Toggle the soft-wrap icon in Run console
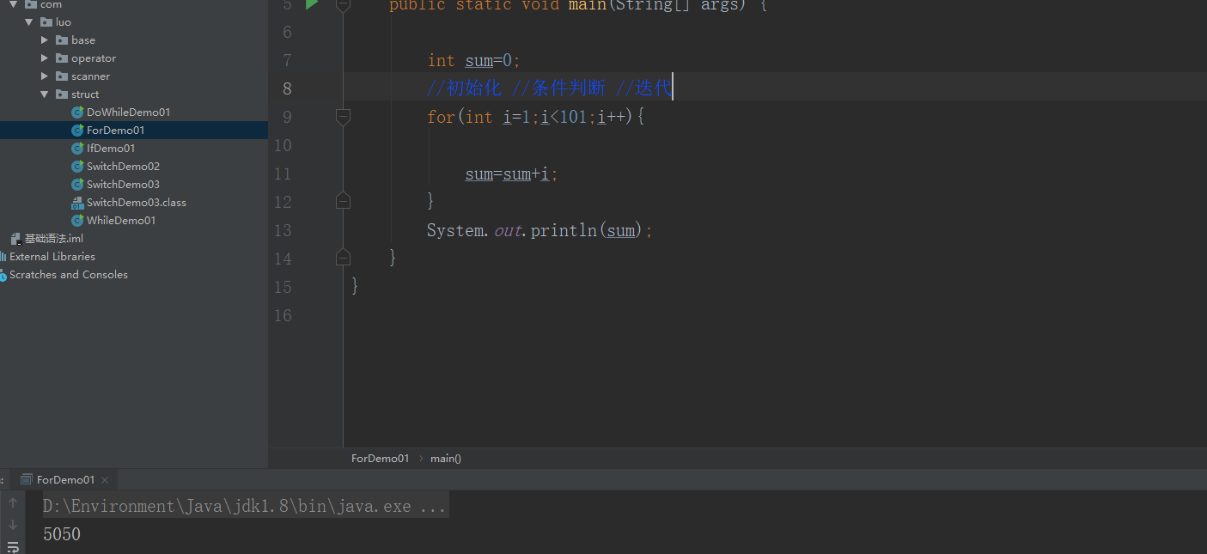The height and width of the screenshot is (554, 1207). pyautogui.click(x=13, y=546)
